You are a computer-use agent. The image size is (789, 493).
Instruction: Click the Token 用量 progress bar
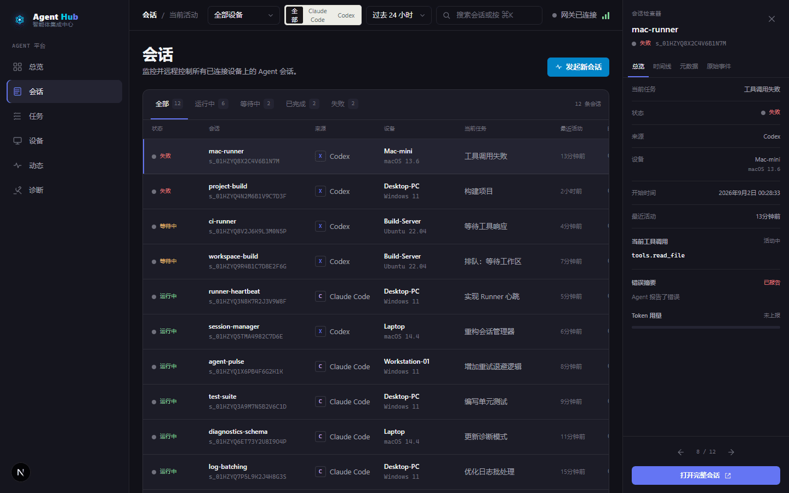point(706,328)
